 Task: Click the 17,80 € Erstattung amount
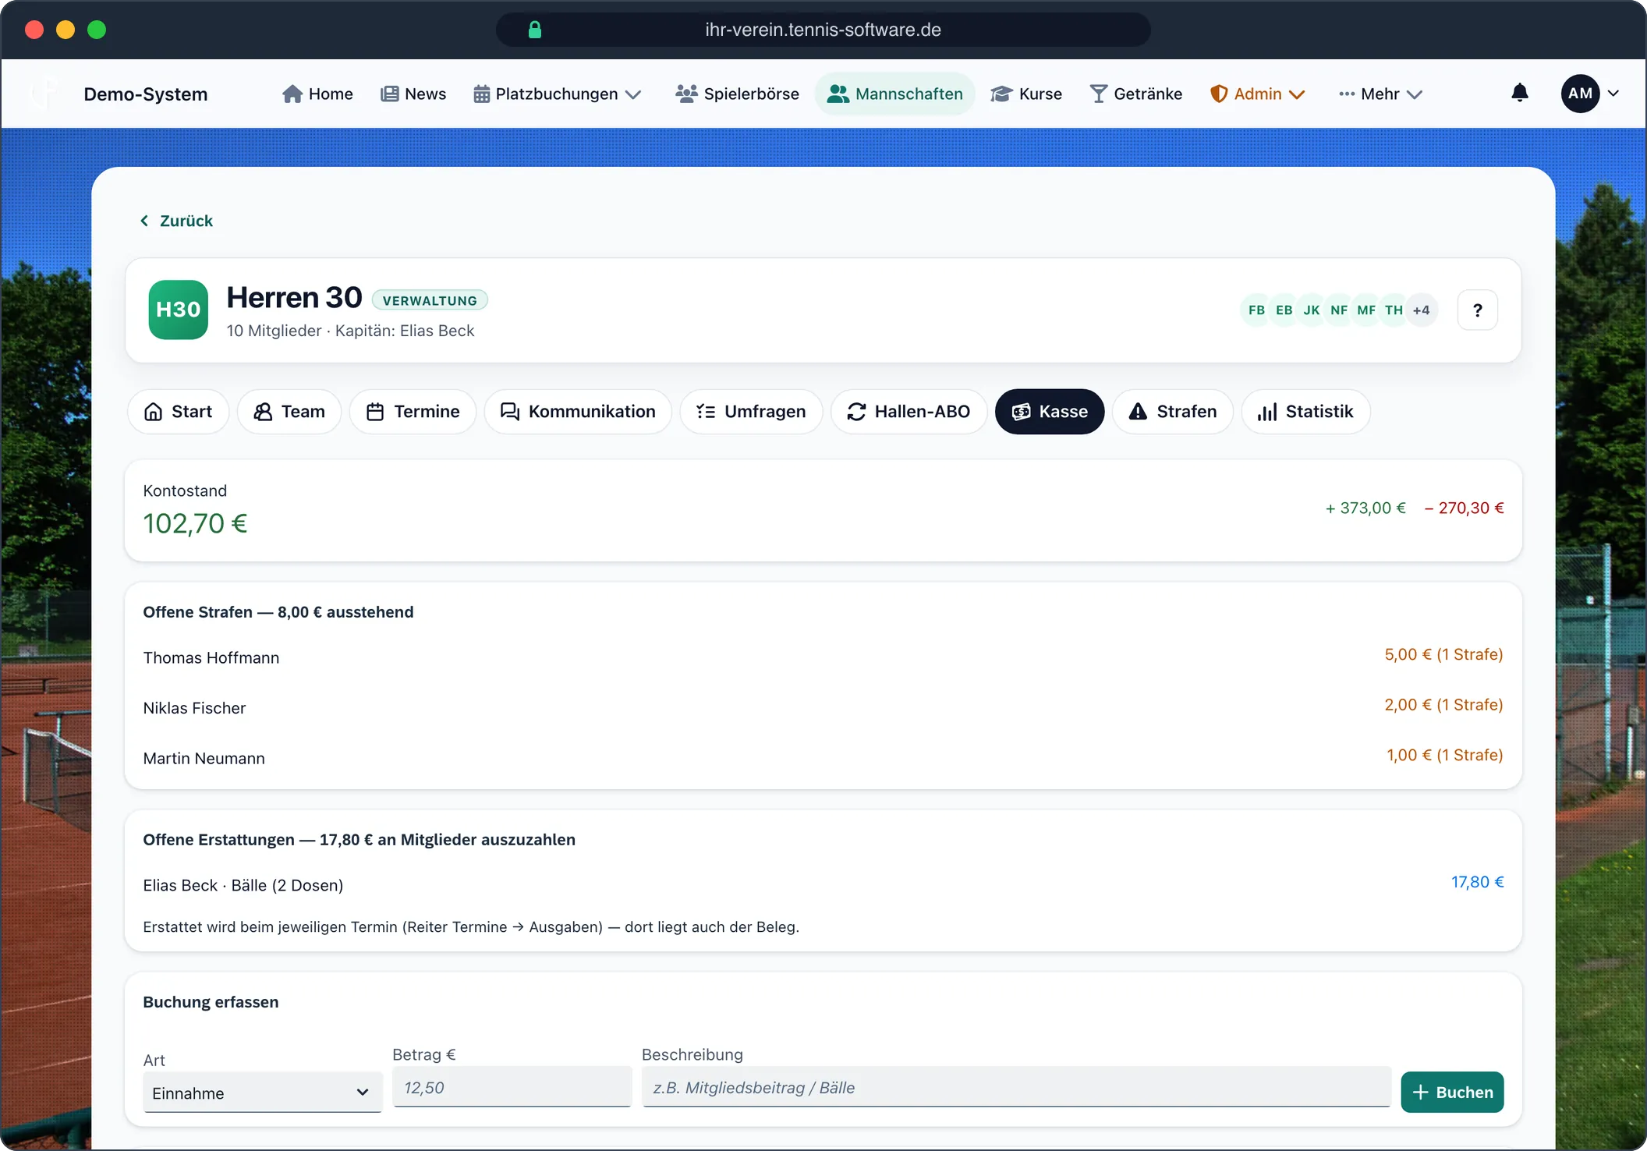1477,882
